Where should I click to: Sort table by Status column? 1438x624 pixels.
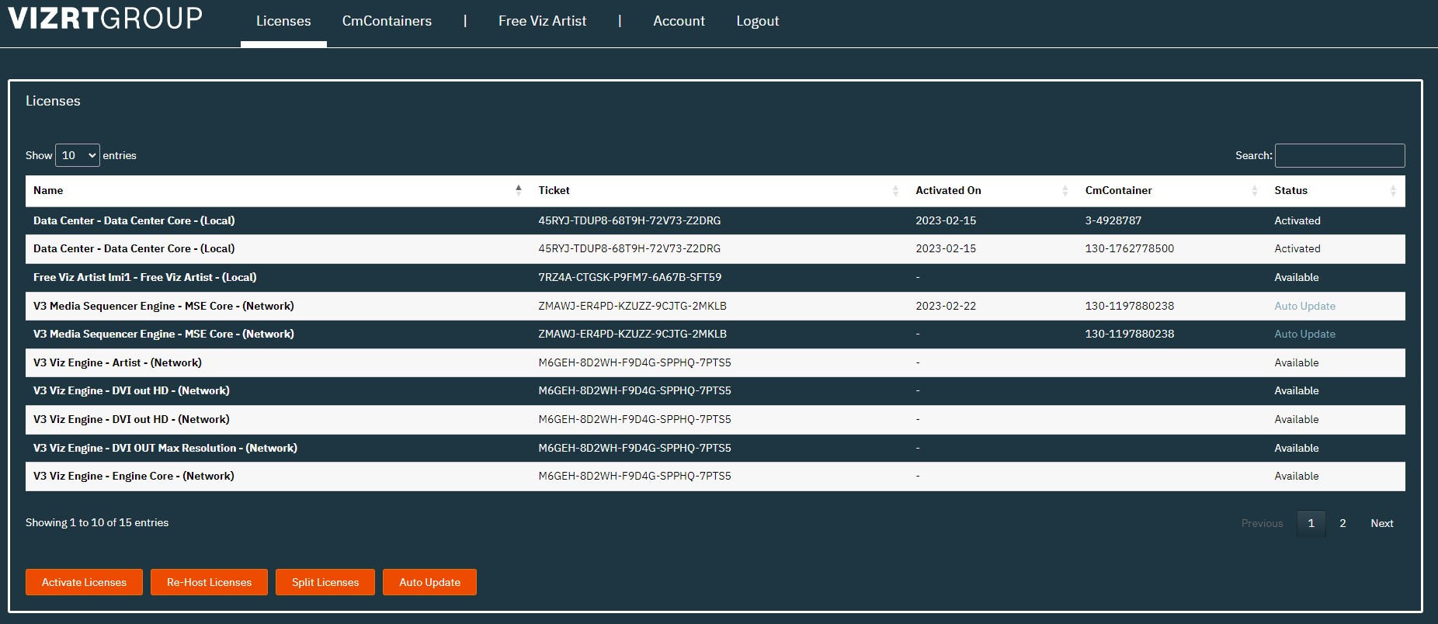1336,190
